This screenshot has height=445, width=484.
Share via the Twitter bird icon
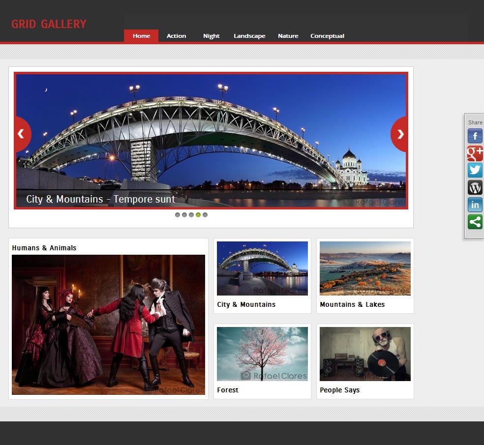coord(475,170)
